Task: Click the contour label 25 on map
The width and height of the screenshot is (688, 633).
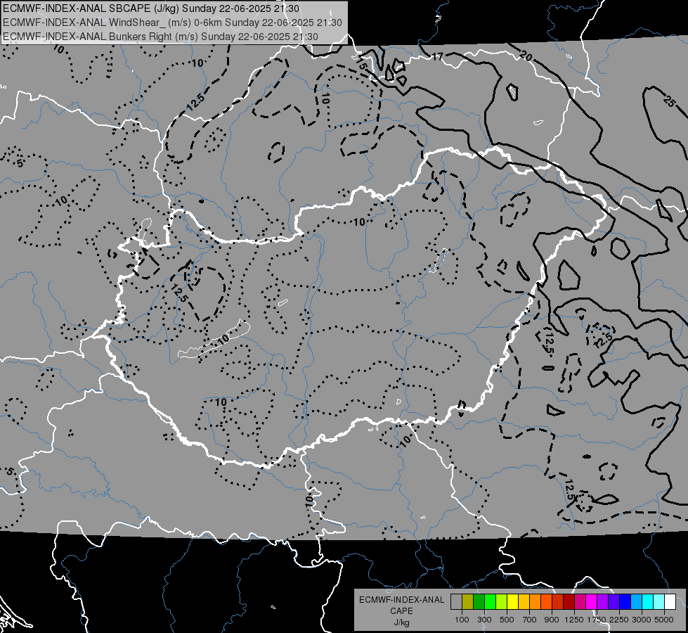Action: [x=669, y=102]
